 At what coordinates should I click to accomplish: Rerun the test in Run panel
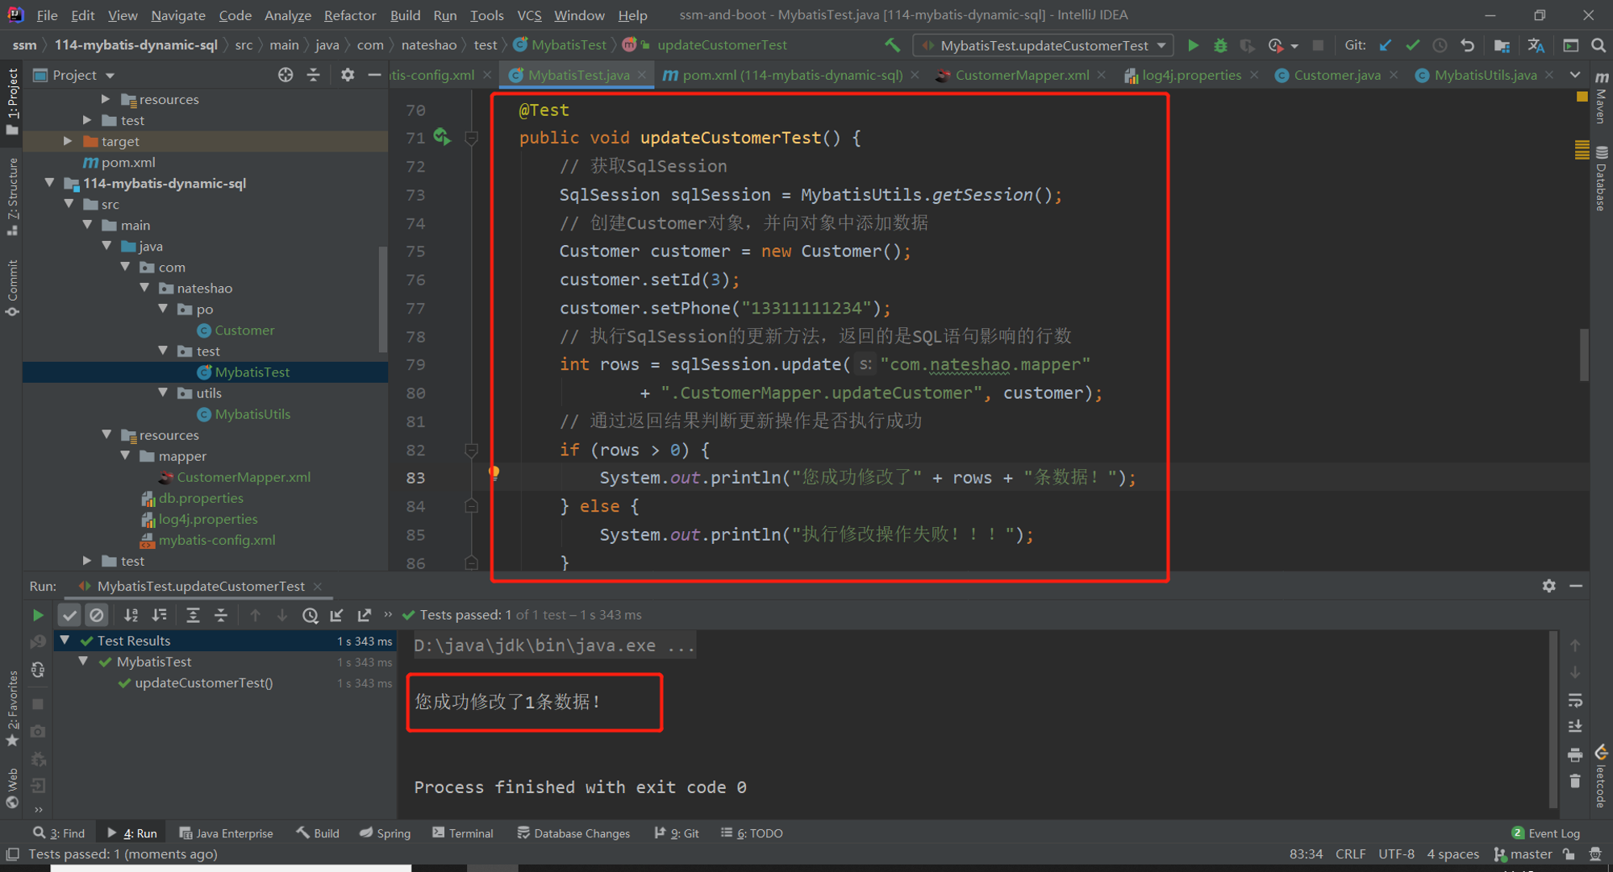(x=38, y=615)
